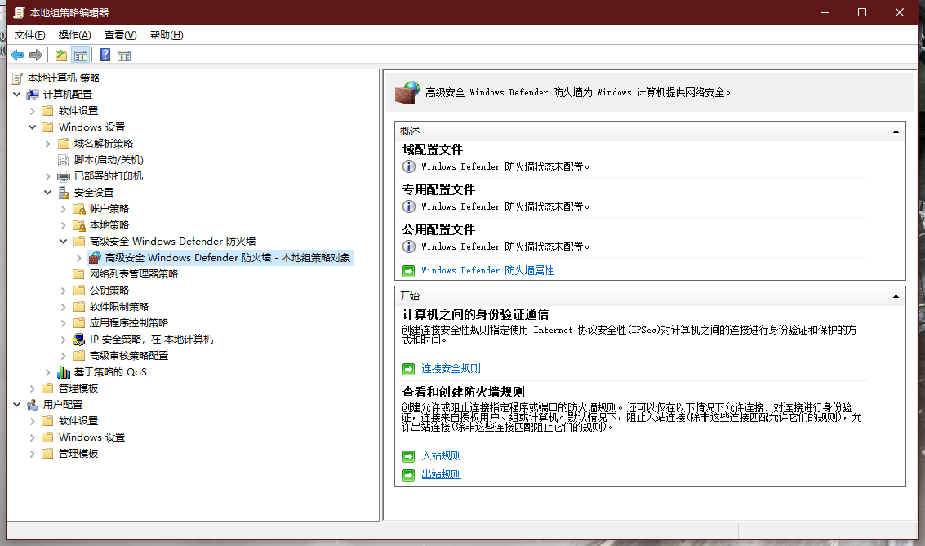Select the IP 安全策略 tree item

tap(151, 339)
